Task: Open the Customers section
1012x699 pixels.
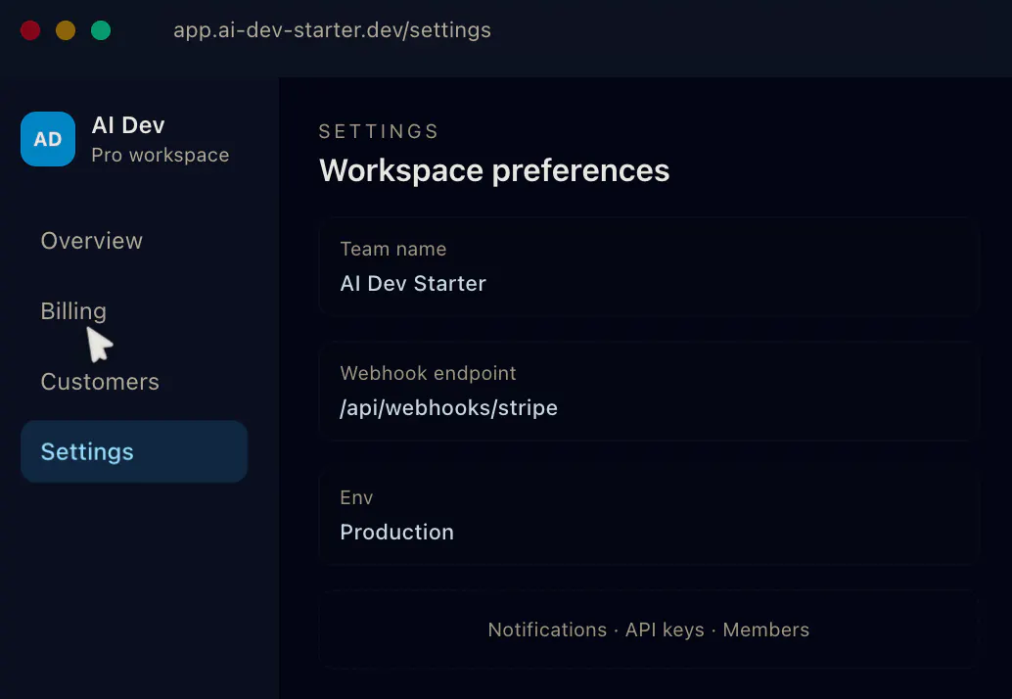Action: pos(100,382)
